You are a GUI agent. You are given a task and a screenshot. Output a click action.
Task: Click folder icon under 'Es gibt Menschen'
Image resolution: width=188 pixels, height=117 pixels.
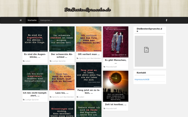click(104, 67)
